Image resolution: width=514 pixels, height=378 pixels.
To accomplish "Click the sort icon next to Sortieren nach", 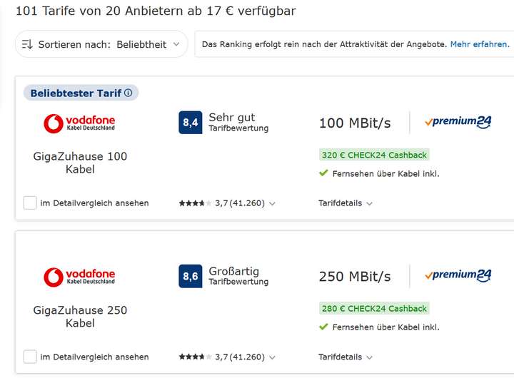I will point(27,44).
